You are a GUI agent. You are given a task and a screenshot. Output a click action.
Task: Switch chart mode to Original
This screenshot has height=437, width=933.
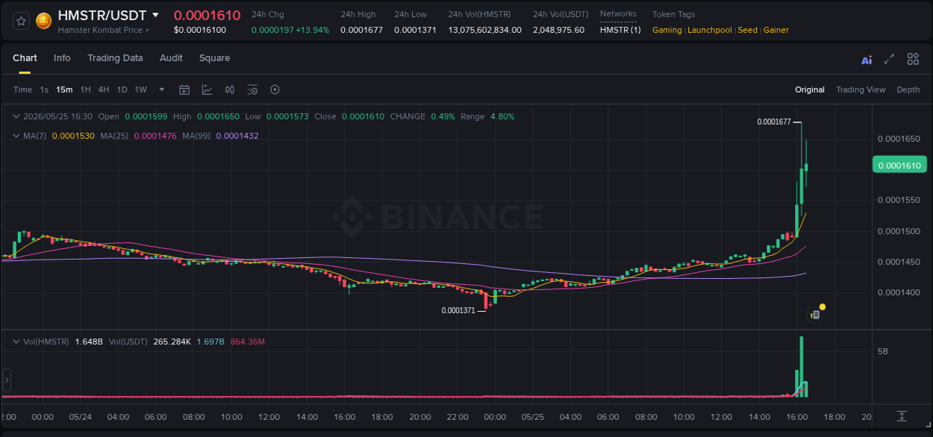(810, 89)
